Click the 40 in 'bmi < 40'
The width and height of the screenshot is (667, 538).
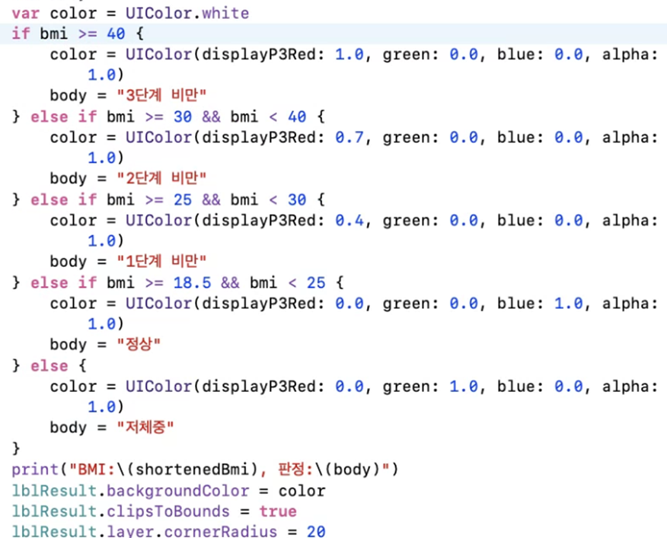pos(297,116)
